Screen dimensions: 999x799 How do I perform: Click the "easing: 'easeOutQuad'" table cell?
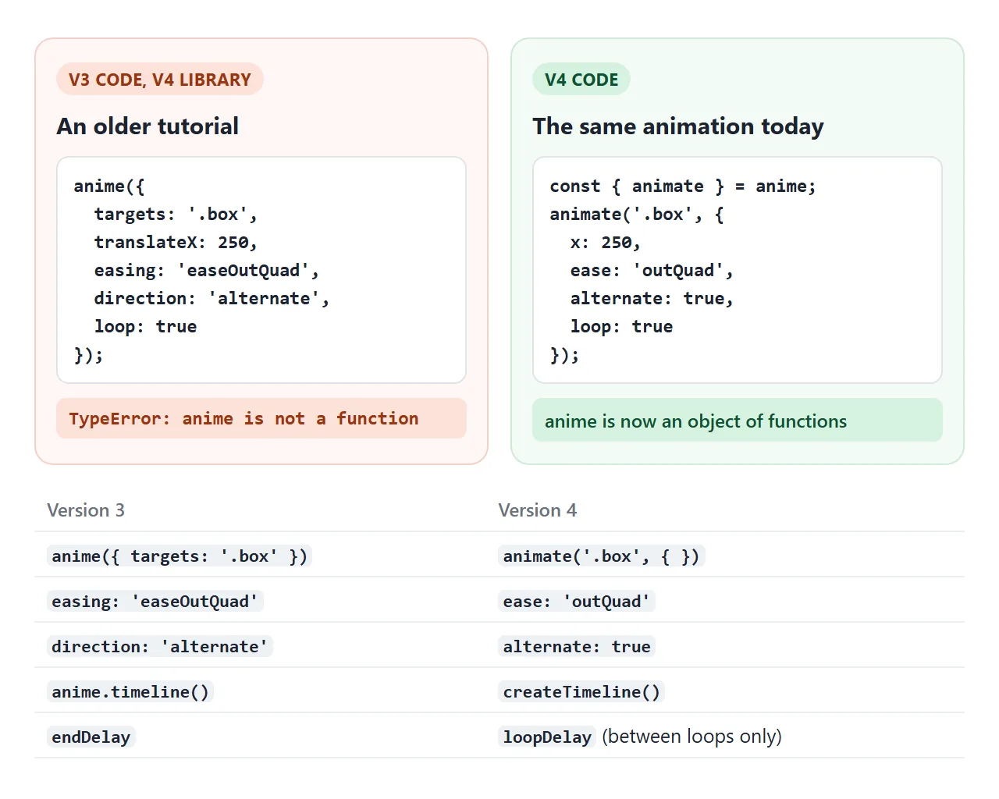click(x=155, y=602)
